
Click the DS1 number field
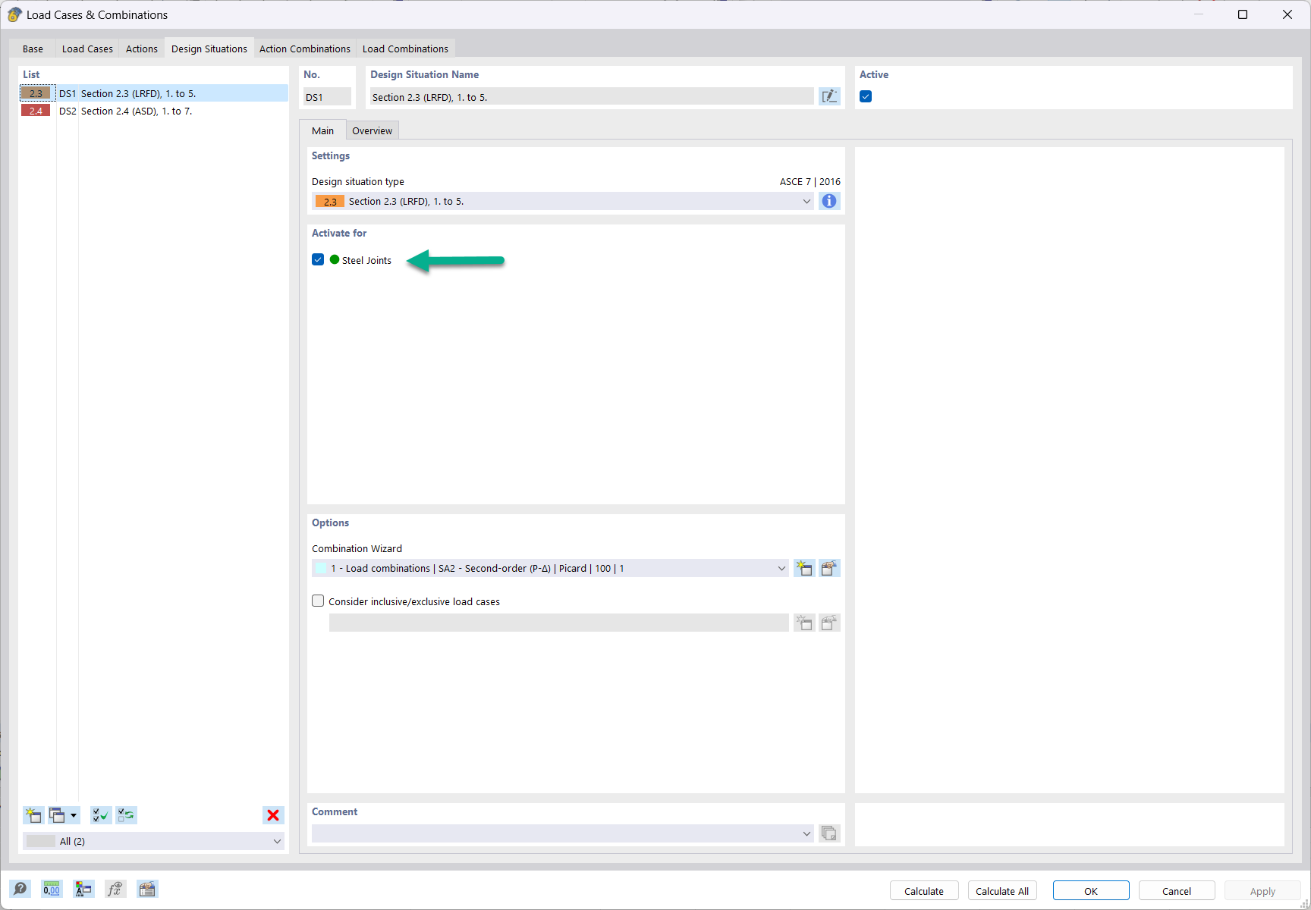pos(327,96)
